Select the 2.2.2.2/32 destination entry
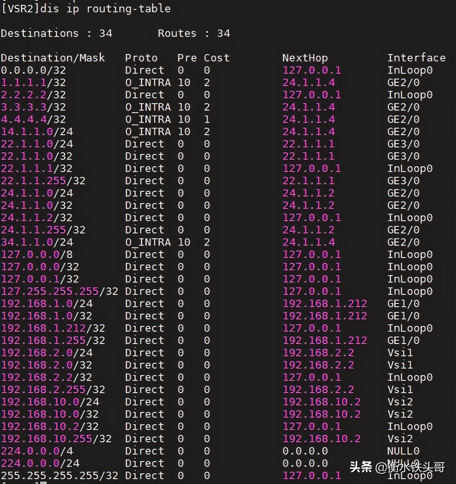Screen dimensions: 456x484 coord(33,95)
